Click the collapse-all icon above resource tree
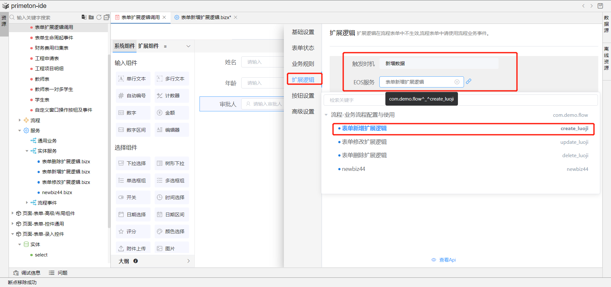Viewport: 611px width, 287px height. click(107, 17)
